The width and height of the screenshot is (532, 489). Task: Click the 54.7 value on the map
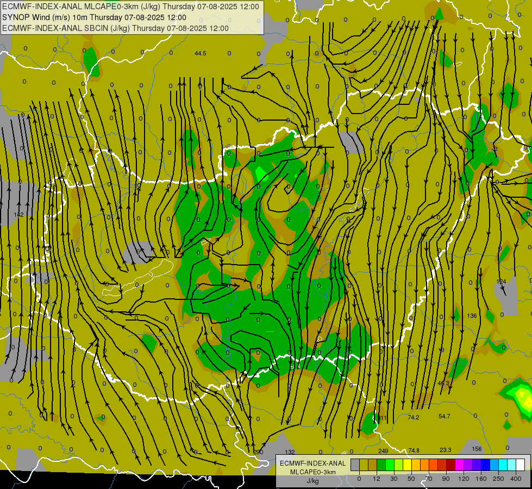point(444,416)
